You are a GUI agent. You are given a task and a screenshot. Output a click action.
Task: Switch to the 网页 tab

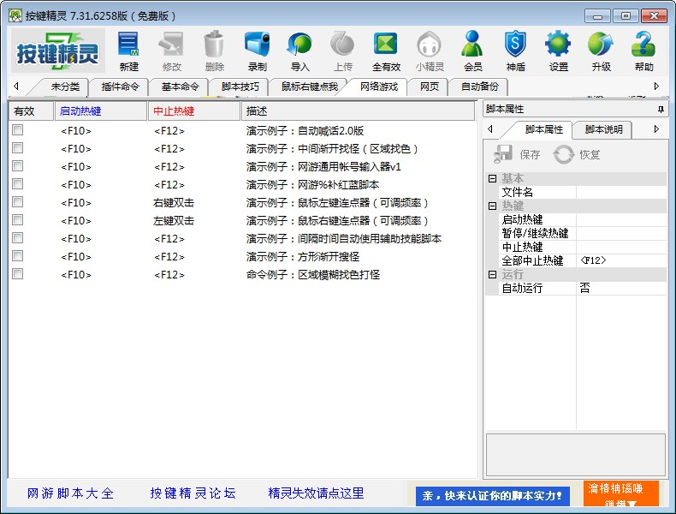(429, 87)
